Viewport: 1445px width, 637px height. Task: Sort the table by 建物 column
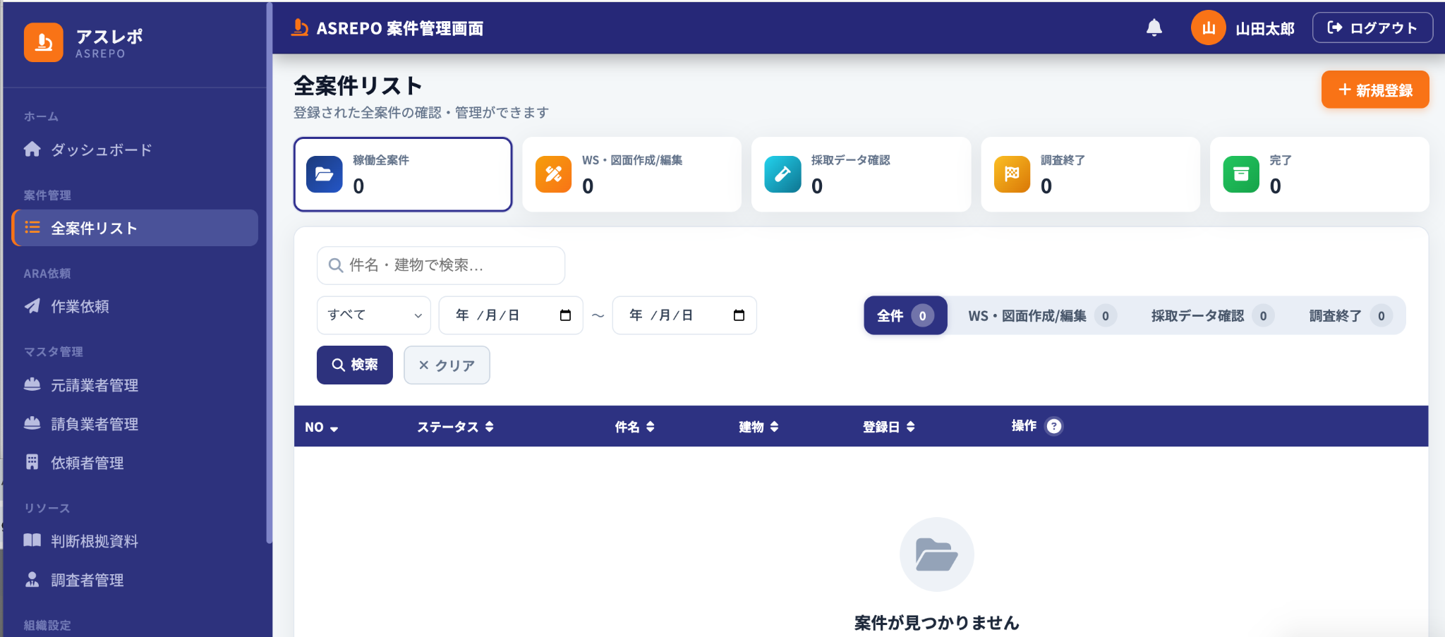758,427
